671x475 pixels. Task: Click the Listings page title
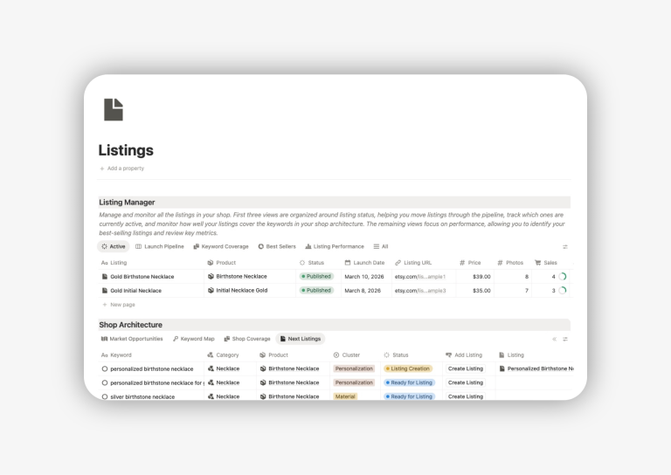point(126,150)
